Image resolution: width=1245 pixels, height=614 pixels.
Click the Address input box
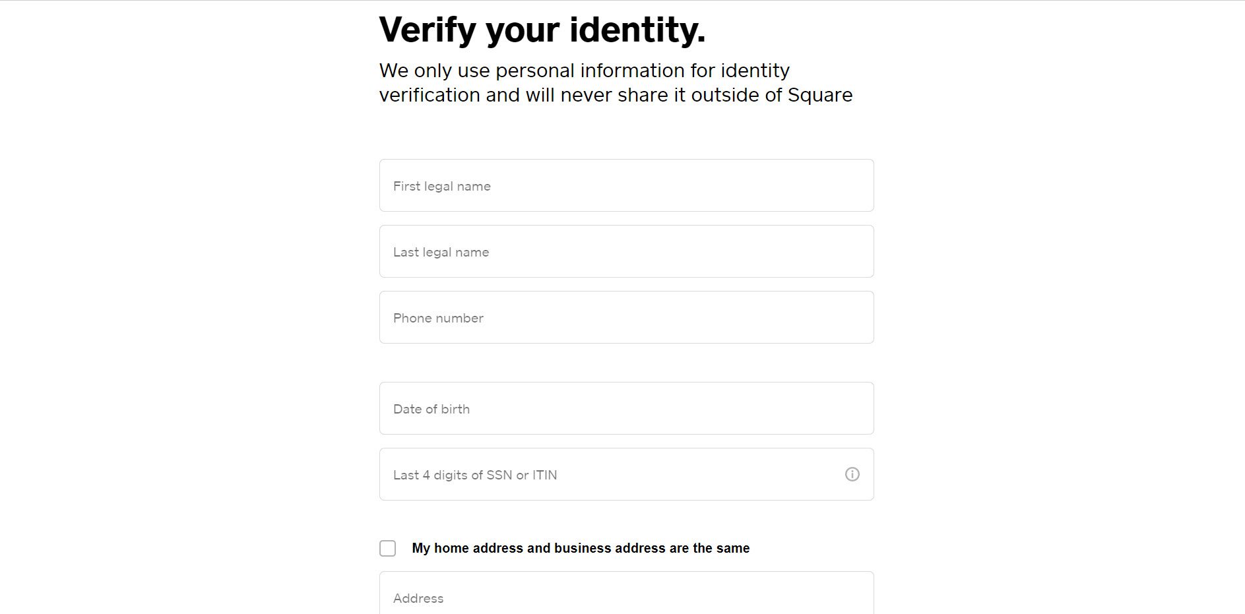click(x=626, y=593)
